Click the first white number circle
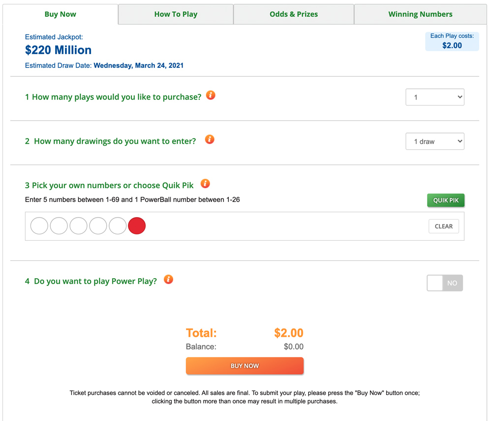The image size is (488, 421). [39, 226]
